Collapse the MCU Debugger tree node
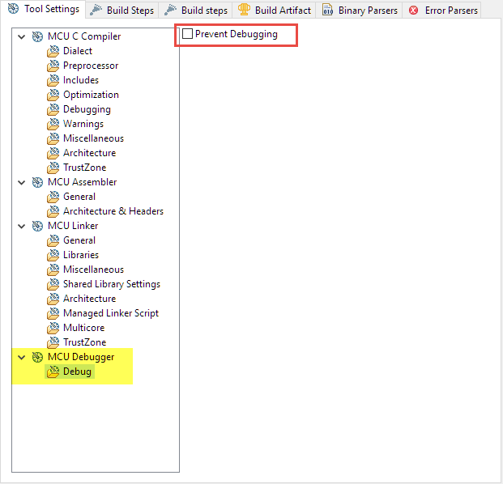This screenshot has width=503, height=484. (x=22, y=357)
